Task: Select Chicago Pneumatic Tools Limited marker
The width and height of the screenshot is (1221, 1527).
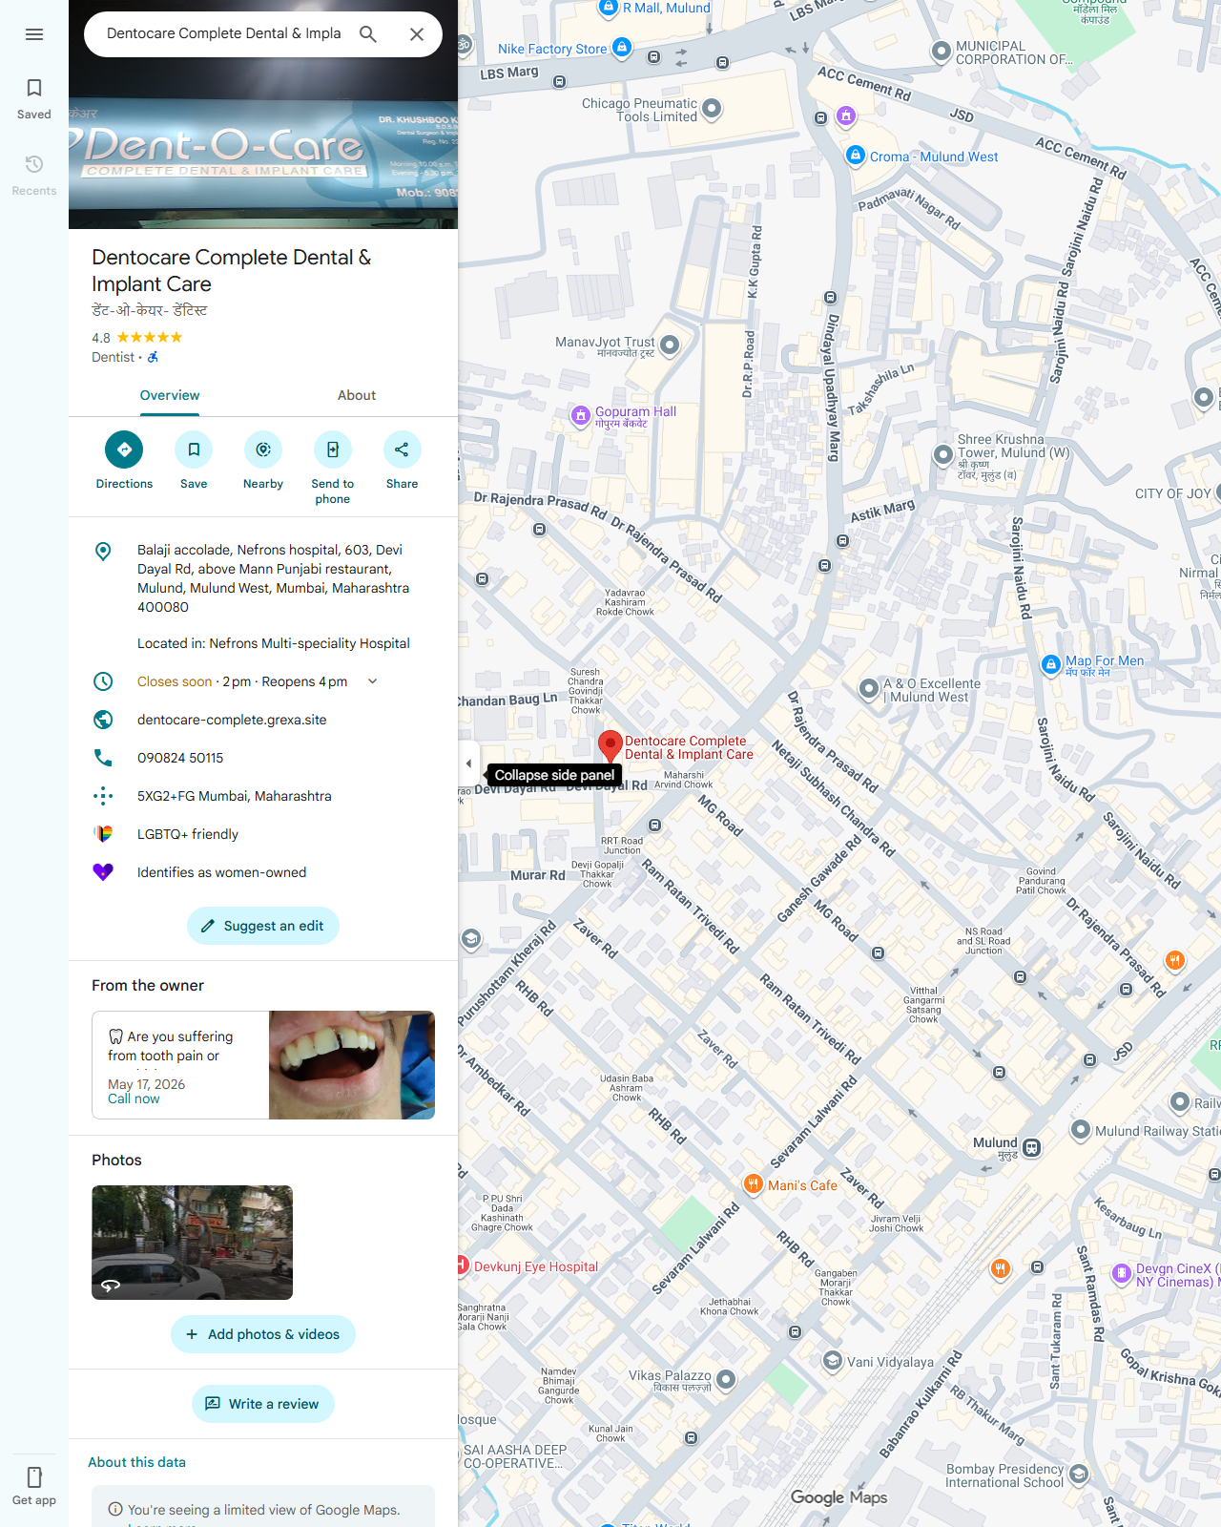Action: coord(712,109)
